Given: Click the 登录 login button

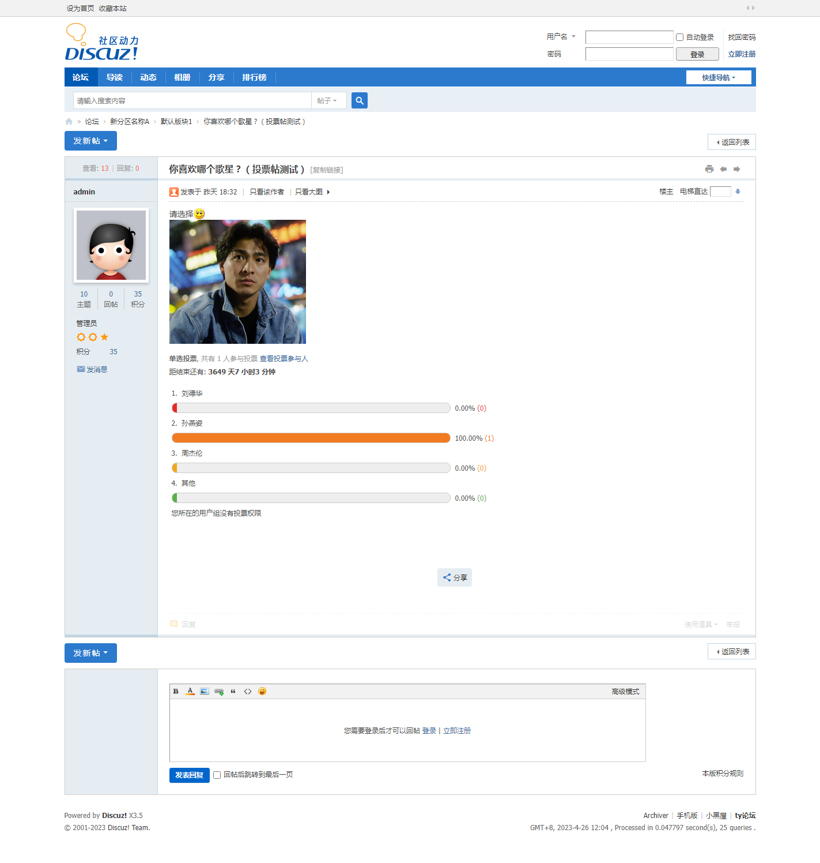Looking at the screenshot, I should click(x=697, y=54).
